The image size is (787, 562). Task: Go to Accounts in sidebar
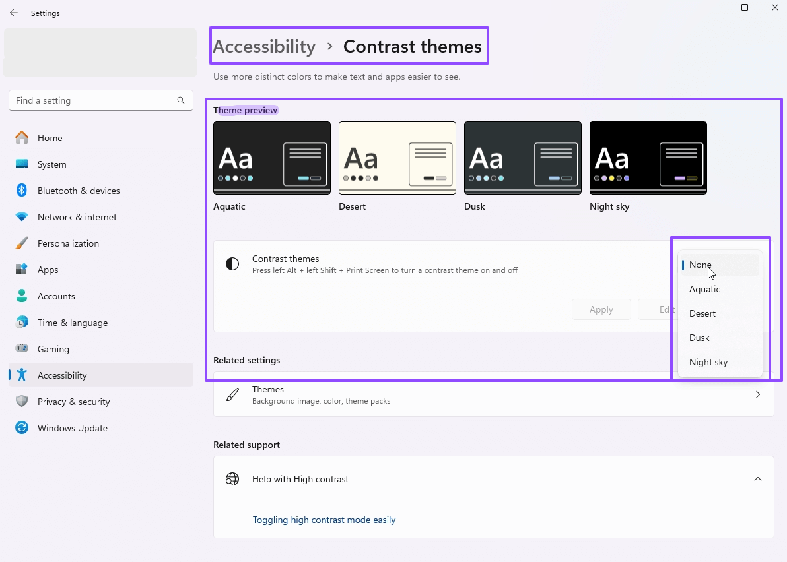56,296
